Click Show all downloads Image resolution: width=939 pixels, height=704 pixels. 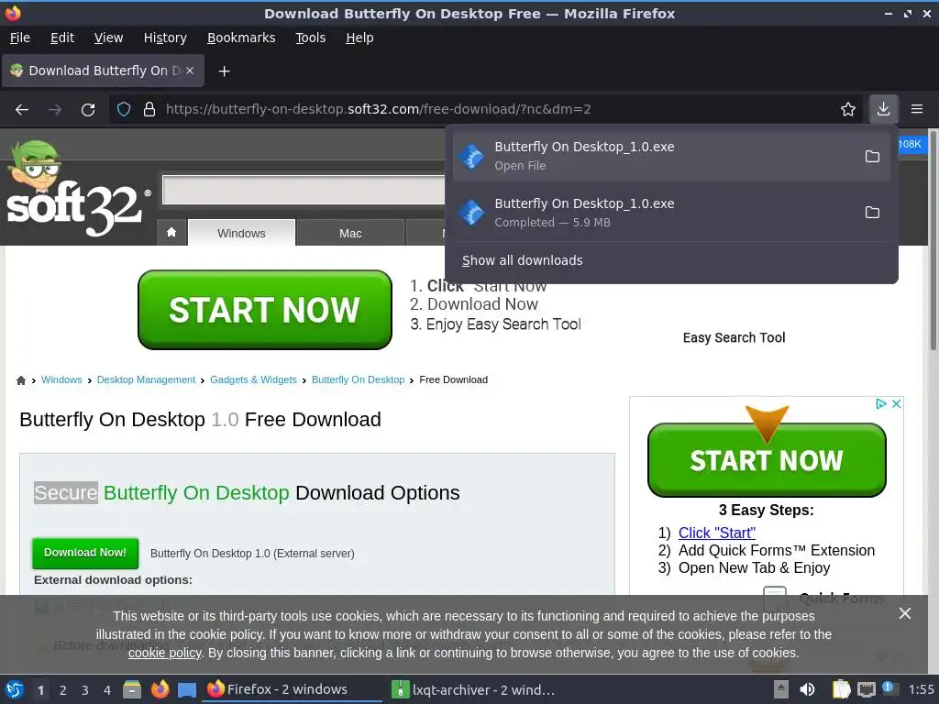click(x=522, y=260)
